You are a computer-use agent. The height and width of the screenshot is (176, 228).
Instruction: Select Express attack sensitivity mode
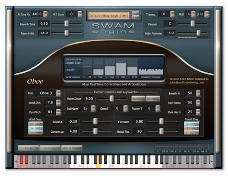pos(36,133)
